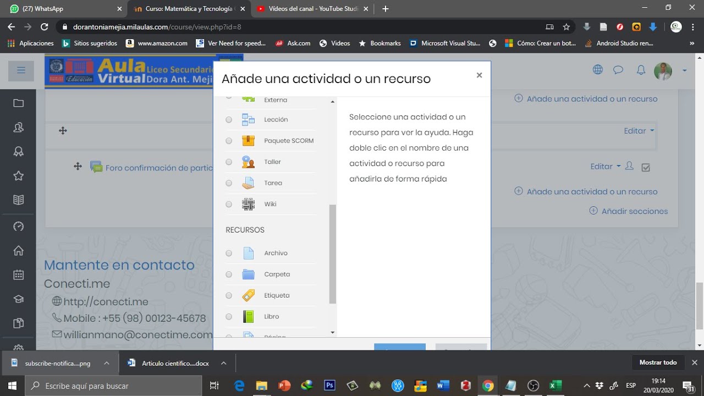Select the Archivo radio button
The image size is (704, 396).
pyautogui.click(x=229, y=254)
